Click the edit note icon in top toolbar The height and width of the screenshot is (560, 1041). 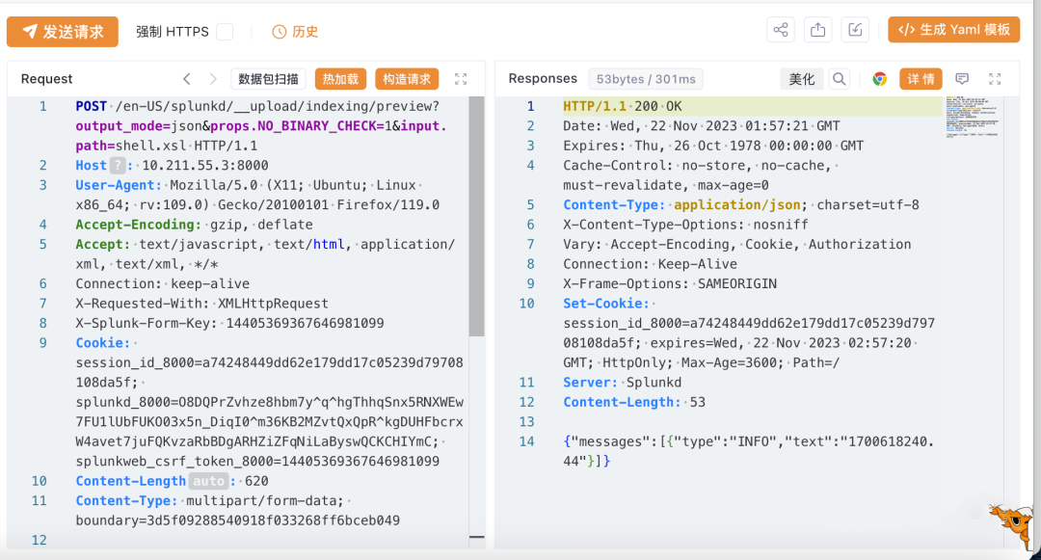(855, 30)
